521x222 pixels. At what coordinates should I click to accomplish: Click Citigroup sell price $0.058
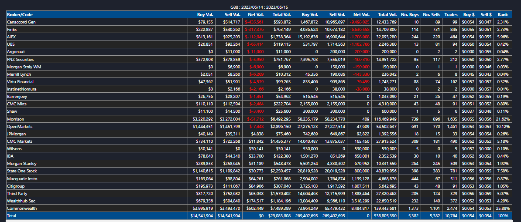[486, 186]
